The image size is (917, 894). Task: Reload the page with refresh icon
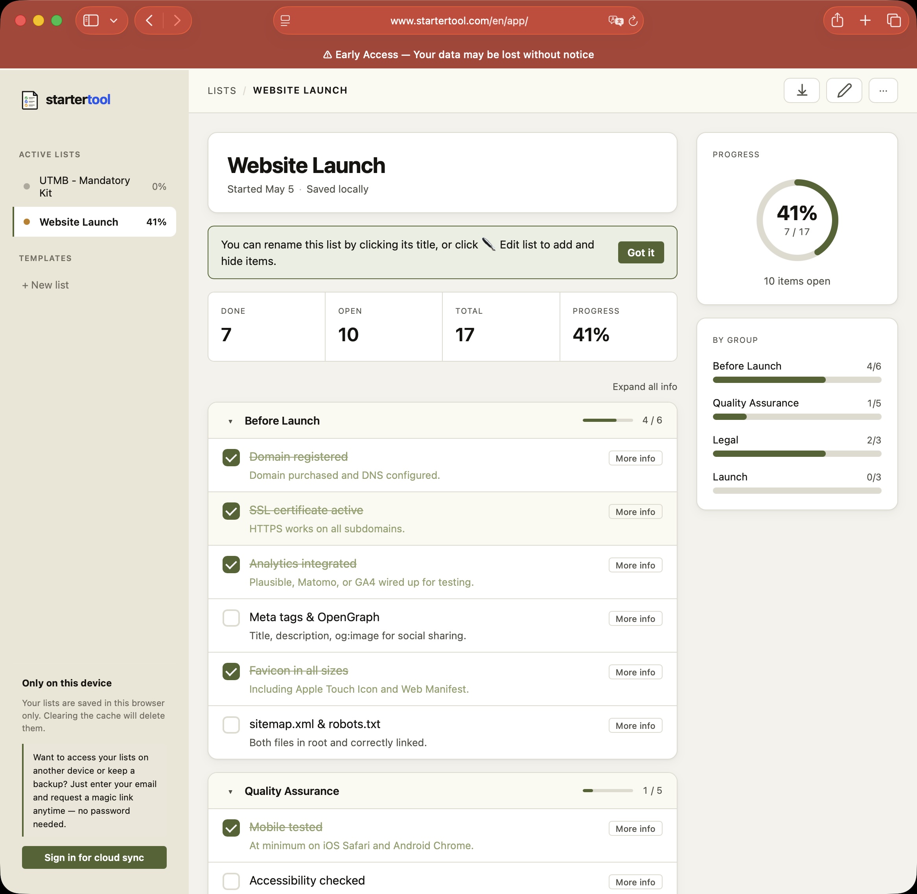pyautogui.click(x=633, y=21)
